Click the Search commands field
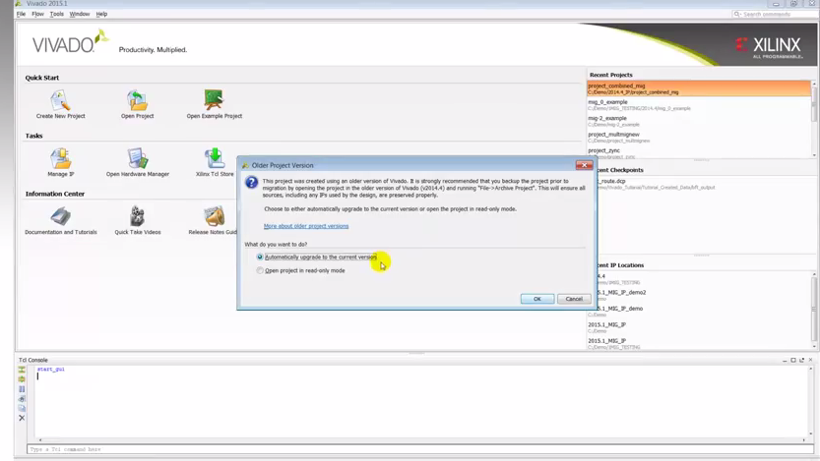The height and width of the screenshot is (461, 820). pyautogui.click(x=774, y=14)
